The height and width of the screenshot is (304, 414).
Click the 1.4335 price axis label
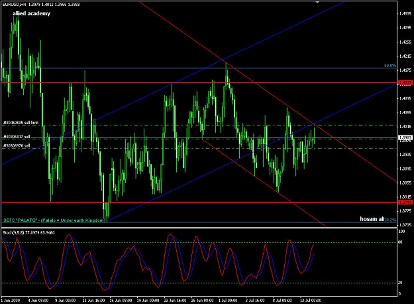point(405,13)
